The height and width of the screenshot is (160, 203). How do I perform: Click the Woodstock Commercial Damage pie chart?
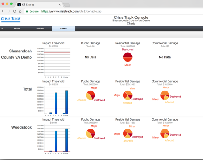[x=165, y=133]
